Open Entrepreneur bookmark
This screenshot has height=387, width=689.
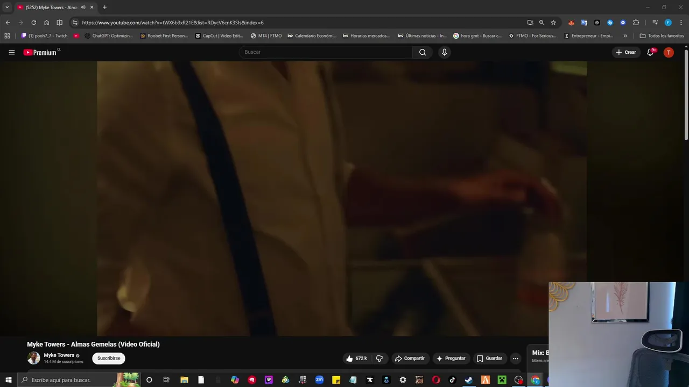click(589, 36)
